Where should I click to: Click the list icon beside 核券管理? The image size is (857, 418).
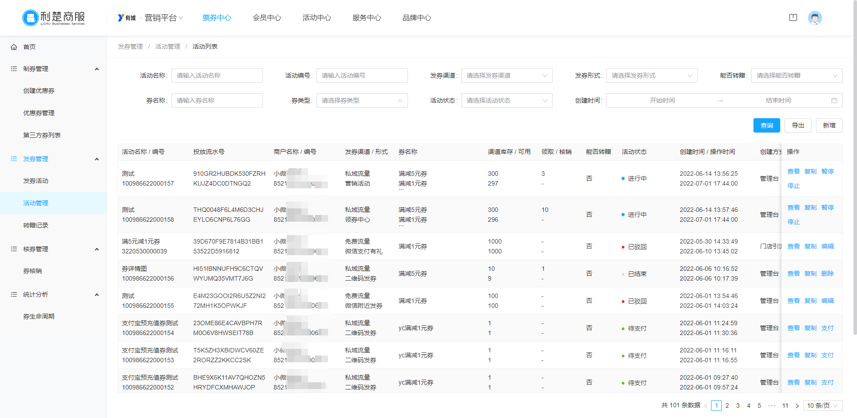coord(14,249)
